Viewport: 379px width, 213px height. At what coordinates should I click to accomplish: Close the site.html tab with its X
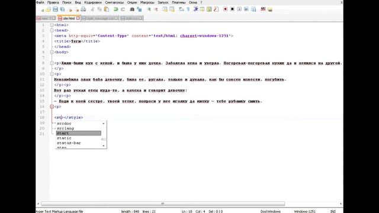78,18
